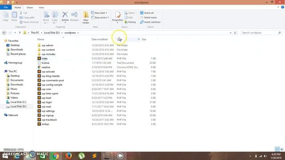Select the wp-content folder

(48, 50)
